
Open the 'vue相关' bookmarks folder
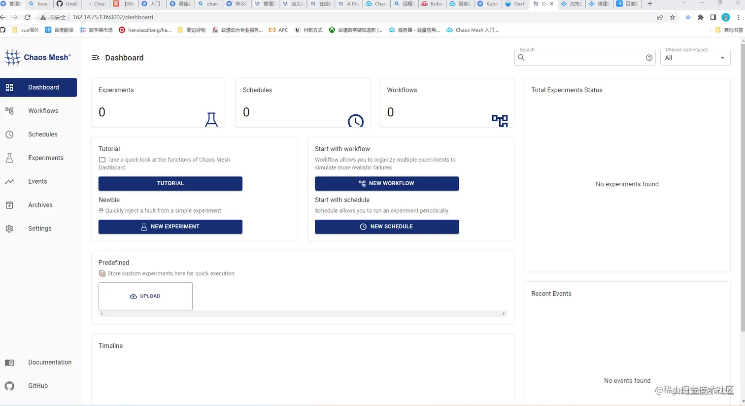point(25,30)
